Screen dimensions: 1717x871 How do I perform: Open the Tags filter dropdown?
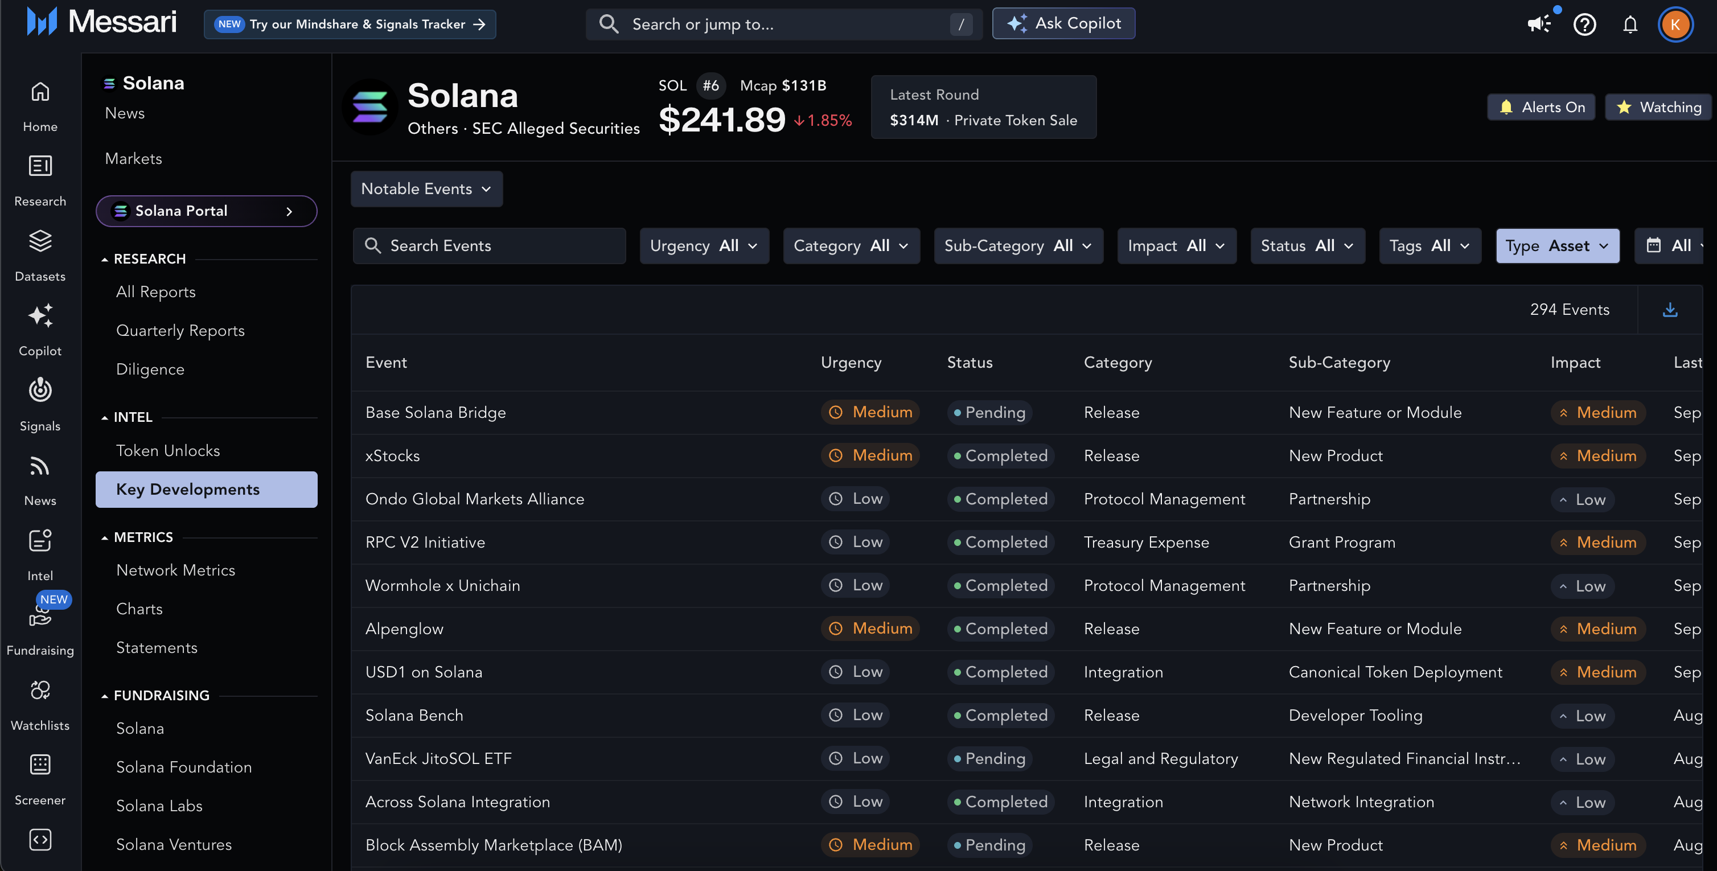(x=1430, y=245)
